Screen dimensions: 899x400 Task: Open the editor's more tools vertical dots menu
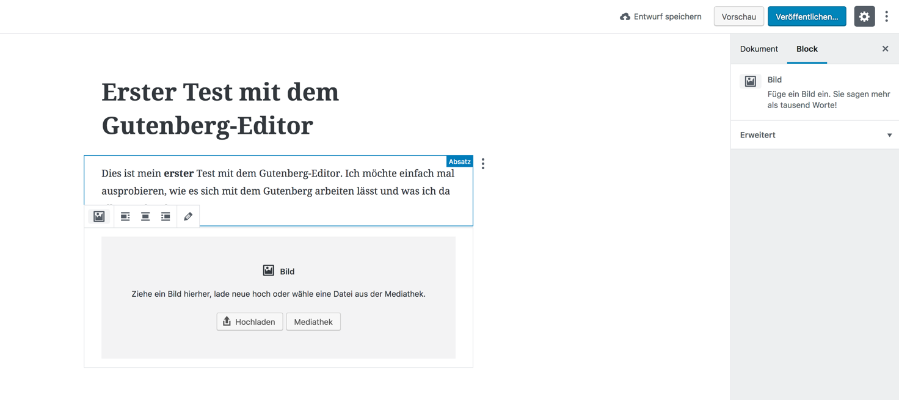887,16
